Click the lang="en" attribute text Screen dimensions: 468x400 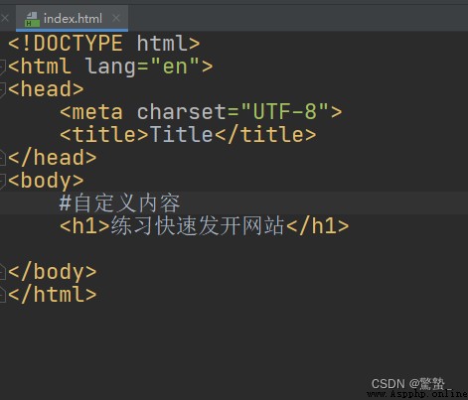pos(142,67)
